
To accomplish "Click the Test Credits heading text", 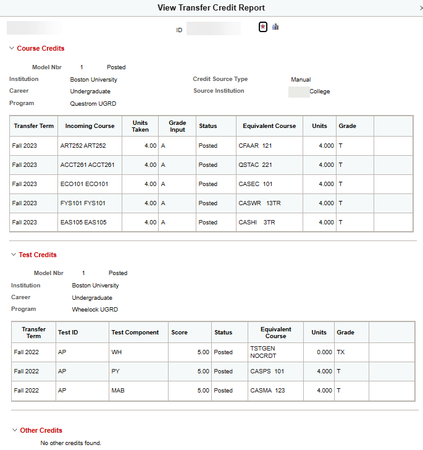I will pos(38,255).
